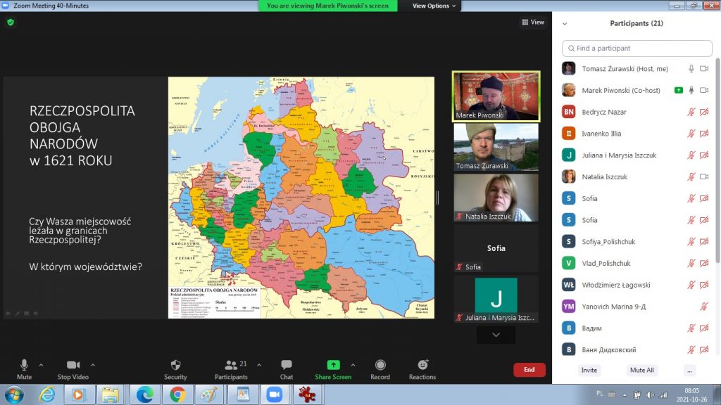Screen dimensions: 721x405
Task: Start recording with the Record button
Action: coord(380,365)
